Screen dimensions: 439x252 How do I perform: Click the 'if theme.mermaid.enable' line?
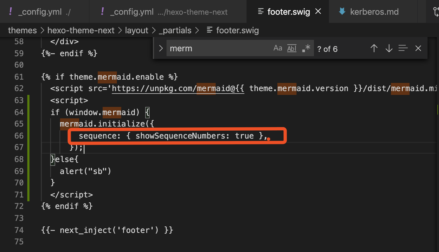pyautogui.click(x=109, y=77)
